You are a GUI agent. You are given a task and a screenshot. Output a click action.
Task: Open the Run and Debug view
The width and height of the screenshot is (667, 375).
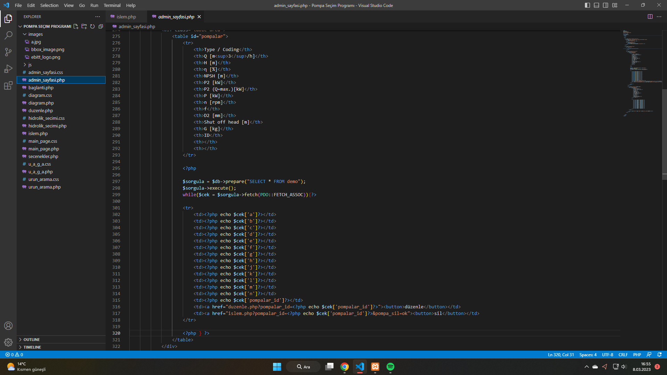tap(8, 69)
